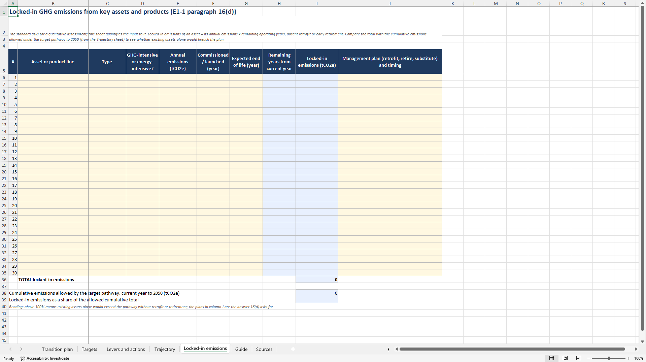Image resolution: width=646 pixels, height=362 pixels.
Task: Click vertical scrollbar up arrow
Action: coord(642,3)
